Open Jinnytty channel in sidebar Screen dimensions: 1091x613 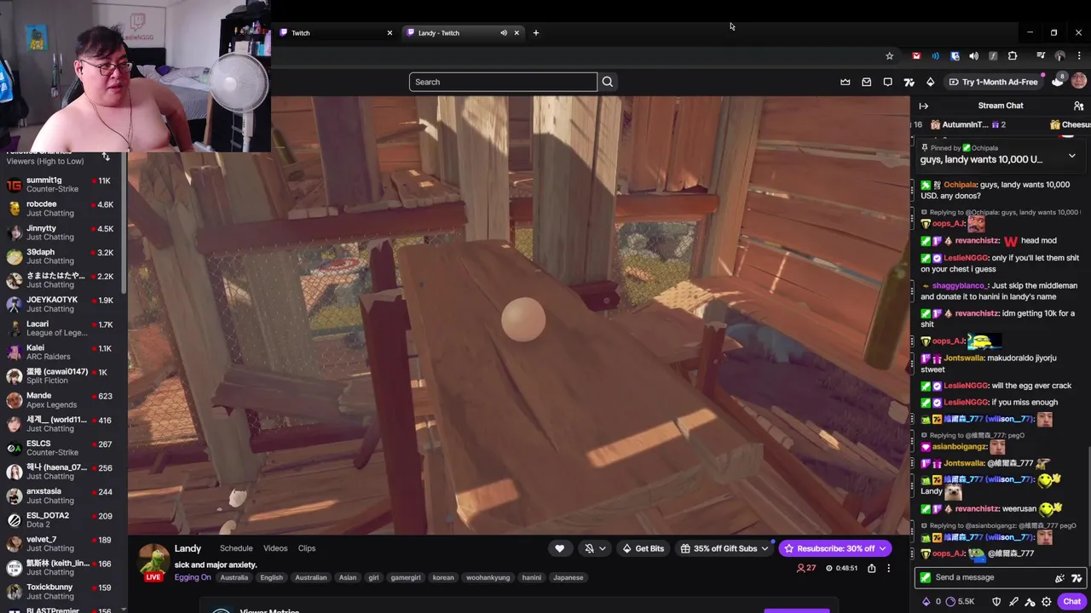pos(63,232)
